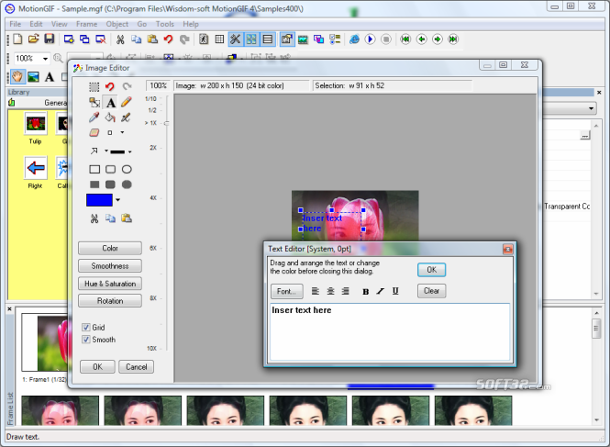Toggle the Grid checkbox
Viewport: 610px width, 447px height.
[86, 327]
